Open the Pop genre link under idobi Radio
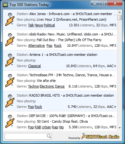 pos(49,45)
